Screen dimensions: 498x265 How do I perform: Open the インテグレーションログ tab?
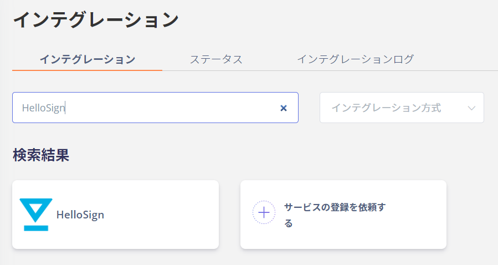(356, 59)
